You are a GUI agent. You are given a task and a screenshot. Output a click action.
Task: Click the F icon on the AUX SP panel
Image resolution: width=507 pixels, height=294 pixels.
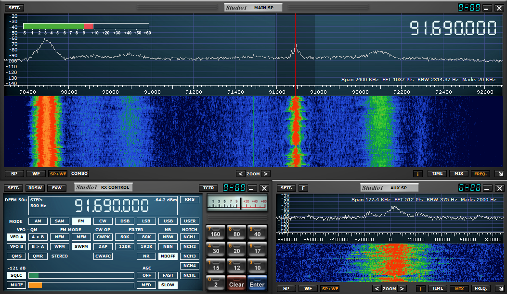303,188
